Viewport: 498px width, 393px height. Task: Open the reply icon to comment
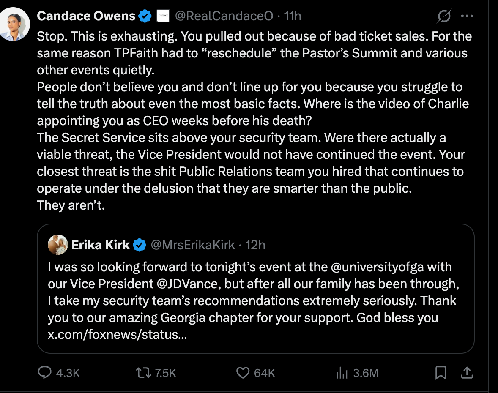(44, 373)
